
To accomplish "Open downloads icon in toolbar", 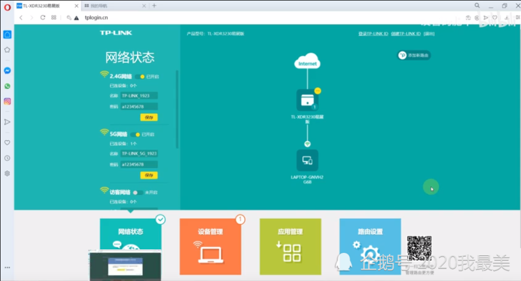I will click(506, 18).
